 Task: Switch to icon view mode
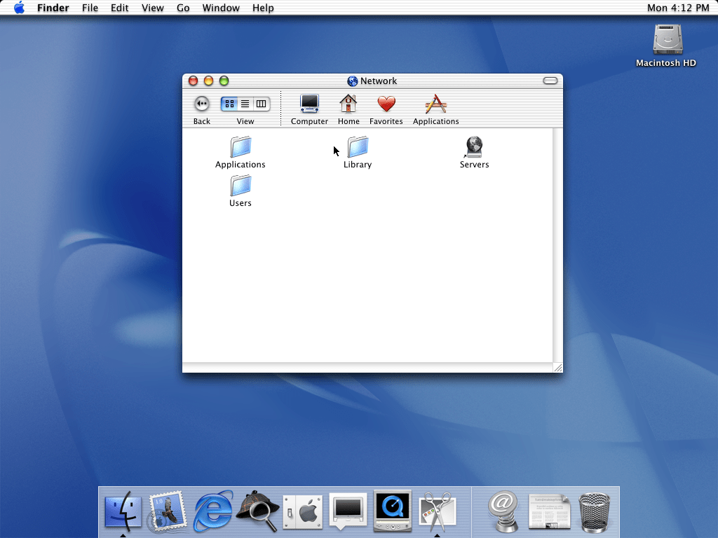(x=229, y=104)
